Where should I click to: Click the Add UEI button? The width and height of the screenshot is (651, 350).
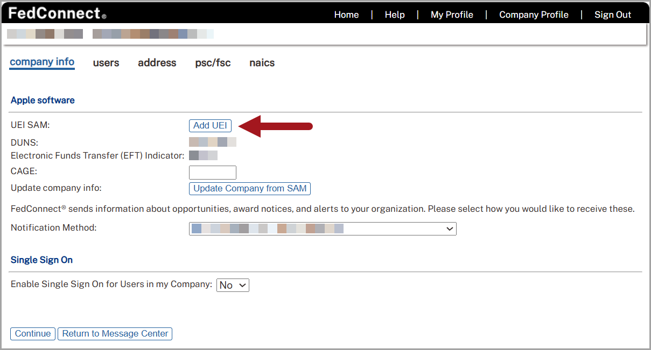point(210,125)
